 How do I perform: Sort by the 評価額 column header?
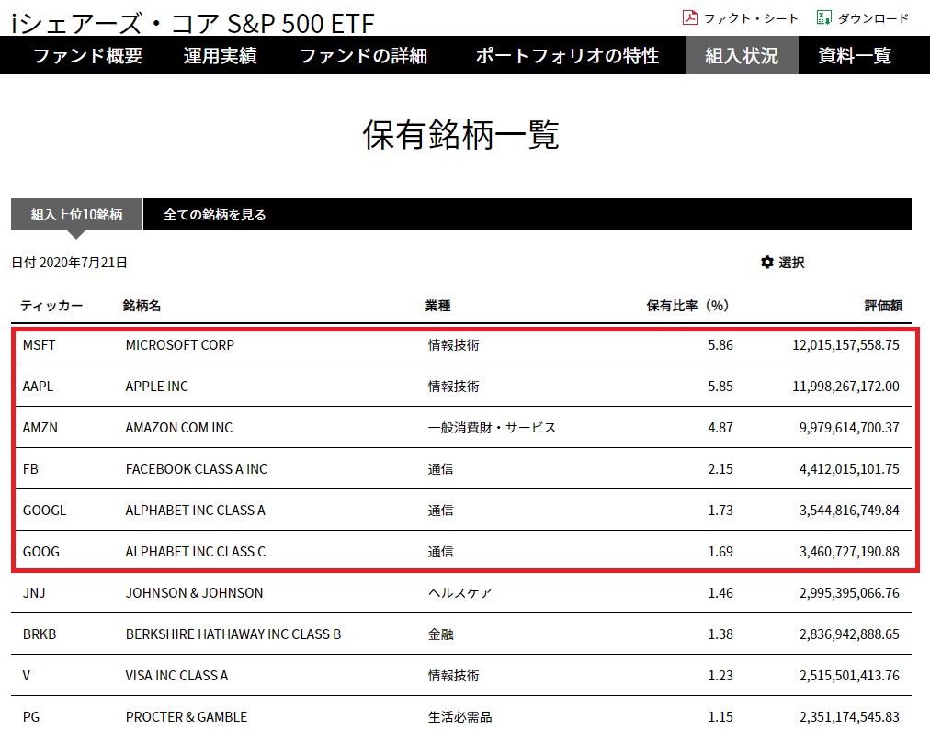coord(883,306)
